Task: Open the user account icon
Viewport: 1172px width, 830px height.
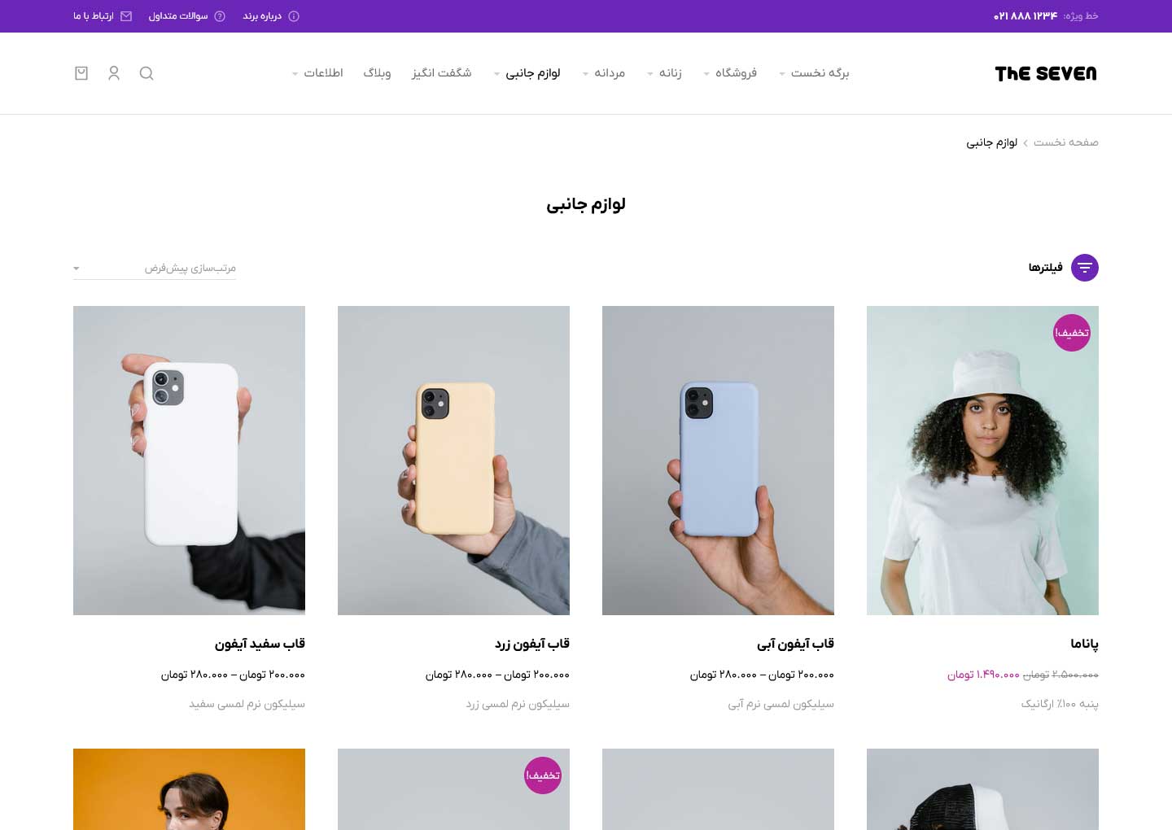Action: click(114, 73)
